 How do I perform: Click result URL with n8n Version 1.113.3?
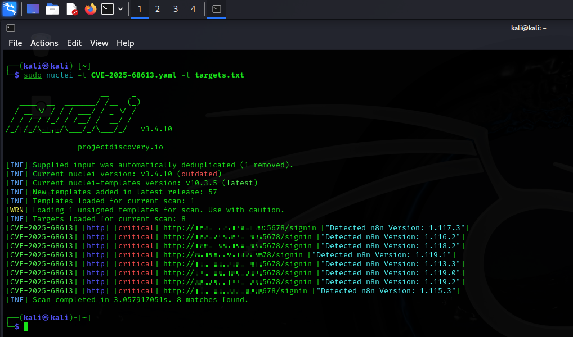pos(238,263)
